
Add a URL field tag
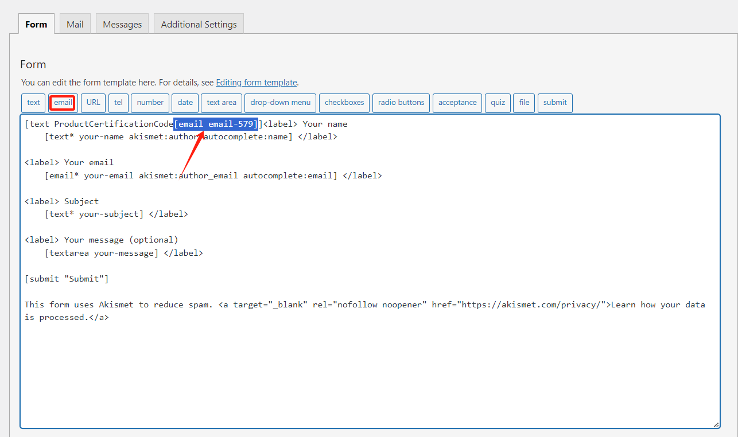[x=94, y=103]
